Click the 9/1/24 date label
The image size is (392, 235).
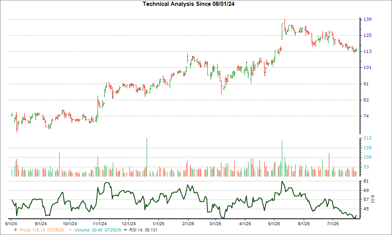(40, 224)
